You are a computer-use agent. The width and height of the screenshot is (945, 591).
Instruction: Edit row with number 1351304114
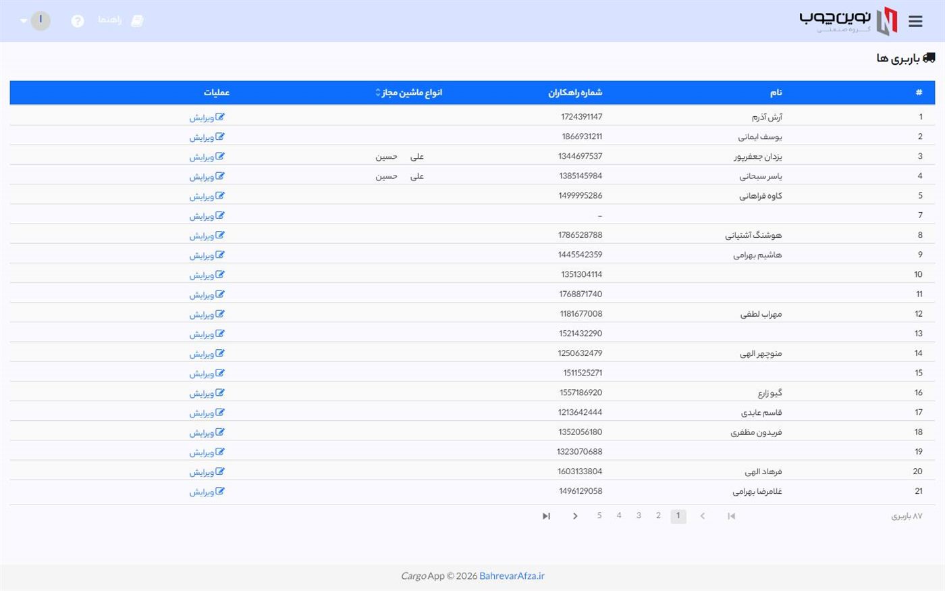click(207, 275)
